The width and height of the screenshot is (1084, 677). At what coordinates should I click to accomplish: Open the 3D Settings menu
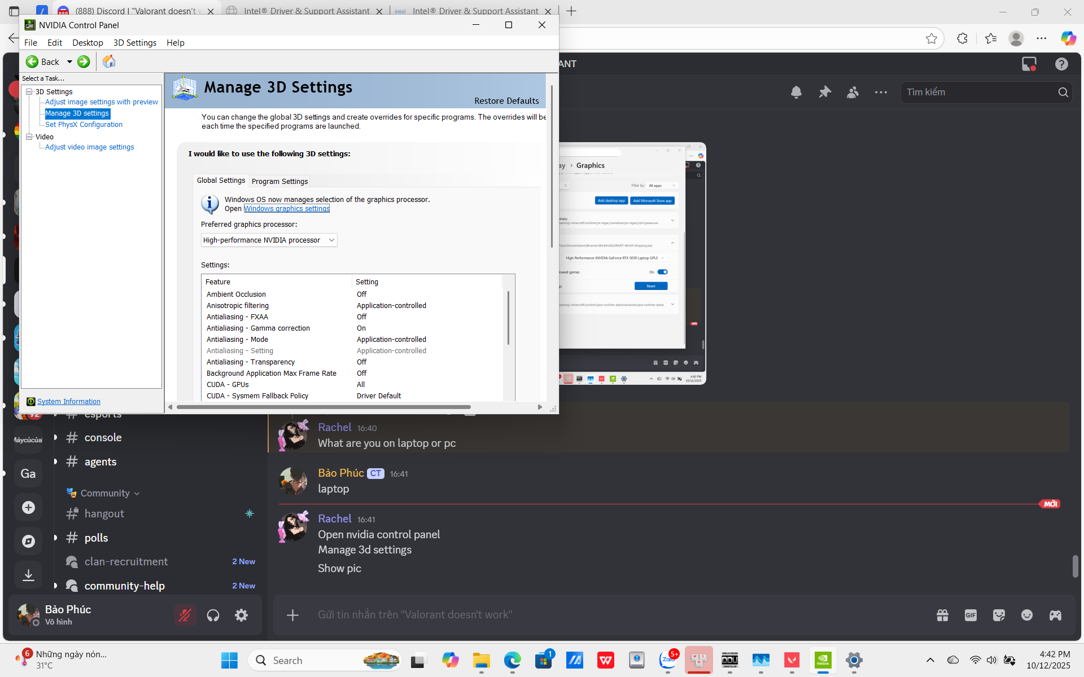pyautogui.click(x=134, y=43)
